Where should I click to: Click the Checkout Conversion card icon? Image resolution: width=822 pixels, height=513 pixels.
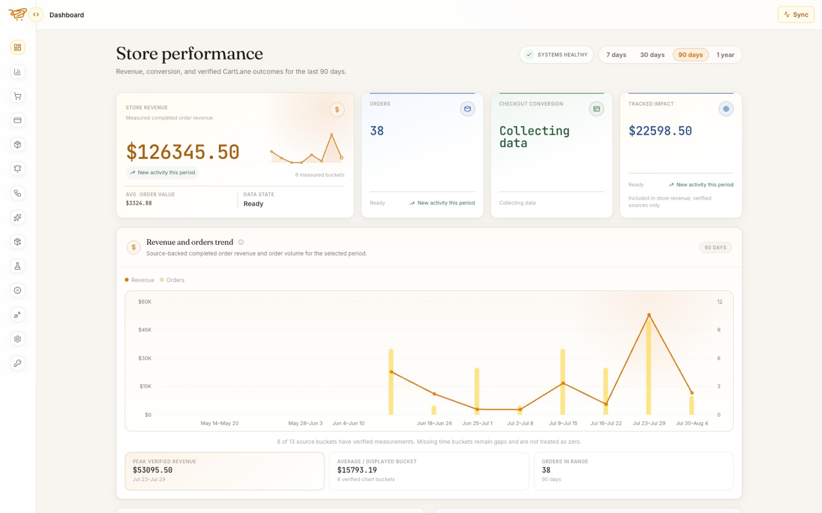596,109
